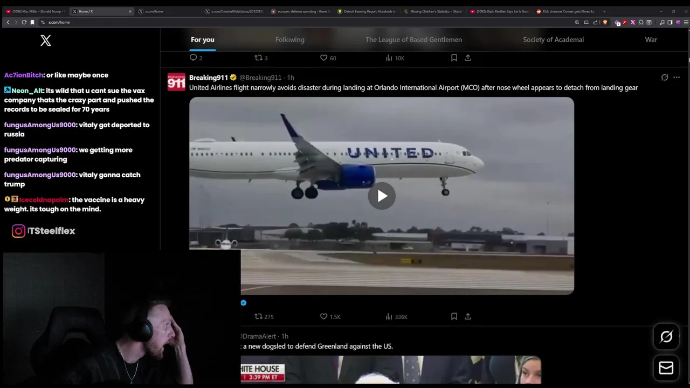The width and height of the screenshot is (690, 388).
Task: Click the verified badge below the video
Action: click(x=244, y=303)
